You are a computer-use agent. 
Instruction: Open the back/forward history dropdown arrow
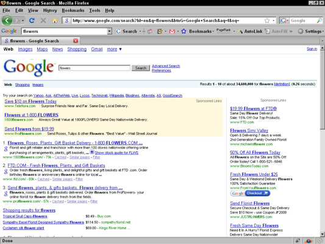point(23,21)
